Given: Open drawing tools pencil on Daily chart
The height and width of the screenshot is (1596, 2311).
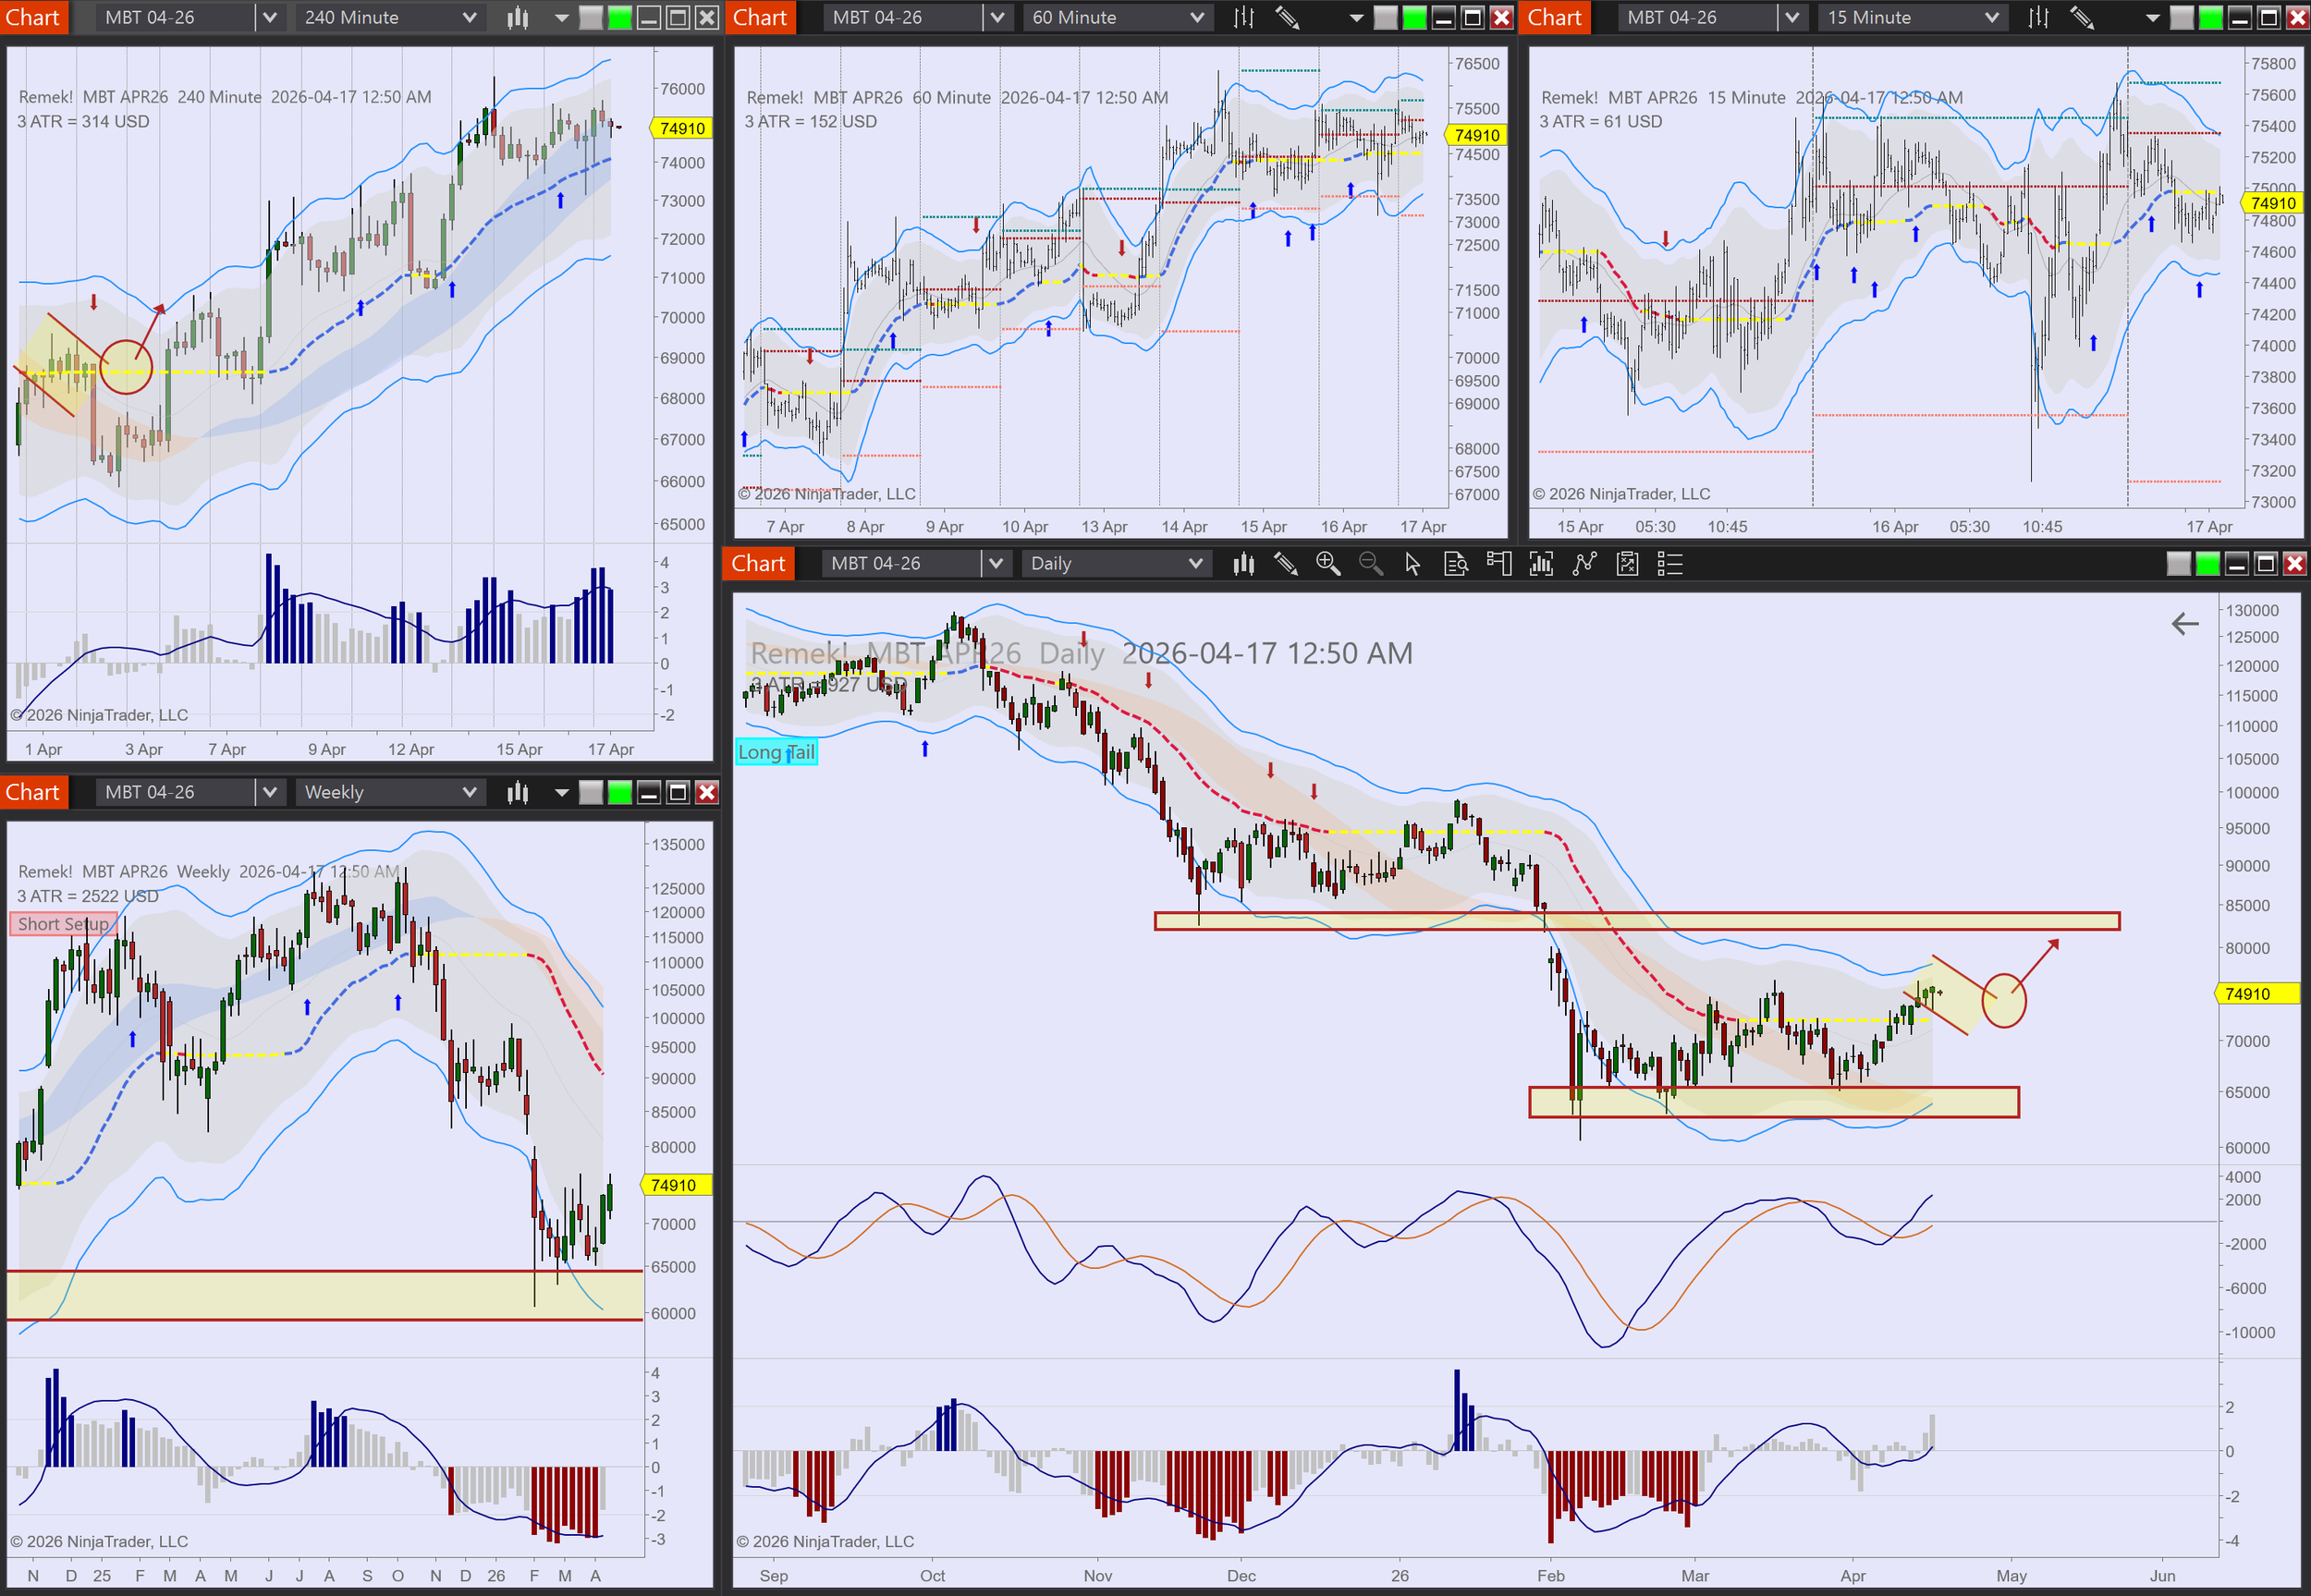Looking at the screenshot, I should [x=1285, y=564].
